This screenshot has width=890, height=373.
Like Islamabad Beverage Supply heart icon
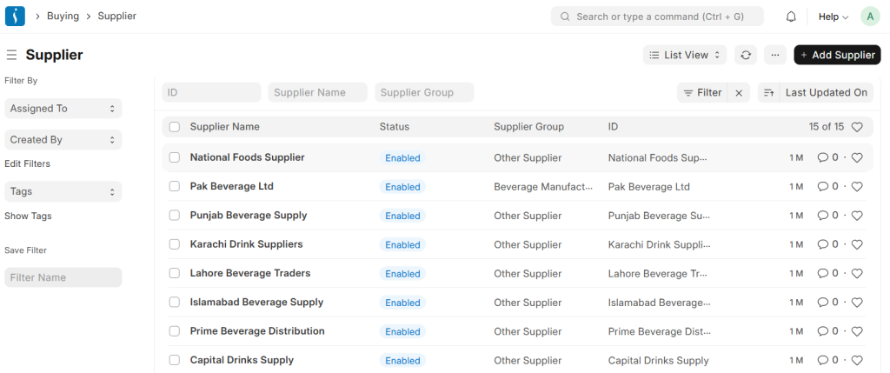point(857,303)
